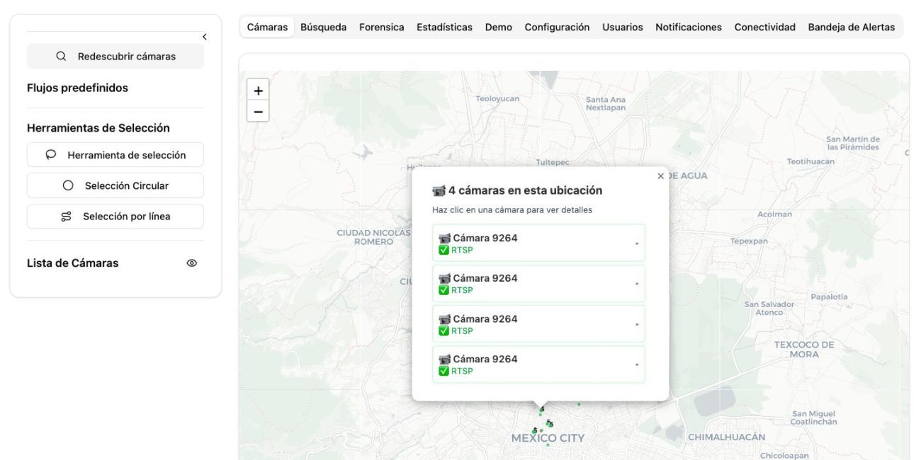Expand arrow on third Cámara 9264 row
This screenshot has width=921, height=460.
click(x=637, y=324)
